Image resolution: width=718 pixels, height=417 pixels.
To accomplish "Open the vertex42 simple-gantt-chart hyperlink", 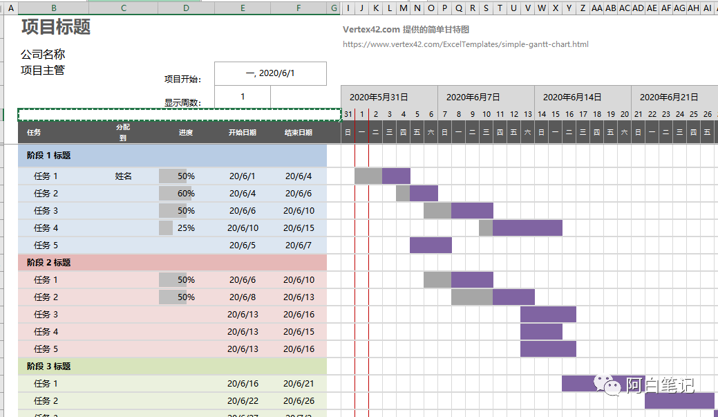I will tap(465, 44).
